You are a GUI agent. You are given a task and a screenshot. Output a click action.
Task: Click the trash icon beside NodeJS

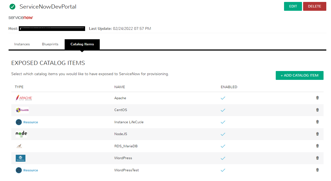click(317, 134)
